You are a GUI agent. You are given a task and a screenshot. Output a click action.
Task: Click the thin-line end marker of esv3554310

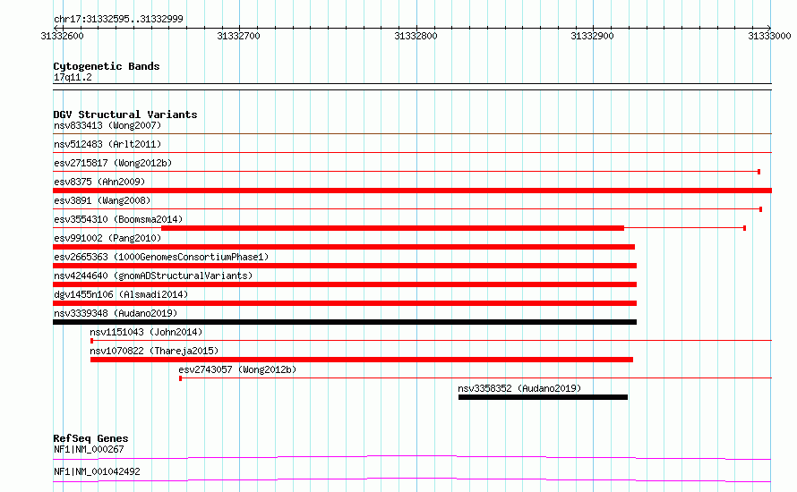(x=745, y=228)
